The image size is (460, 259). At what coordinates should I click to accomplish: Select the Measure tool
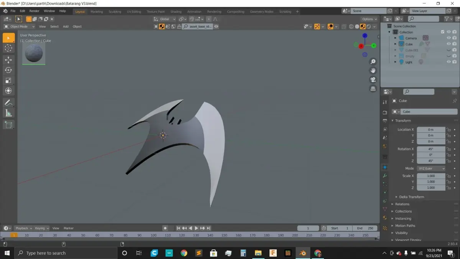8,113
